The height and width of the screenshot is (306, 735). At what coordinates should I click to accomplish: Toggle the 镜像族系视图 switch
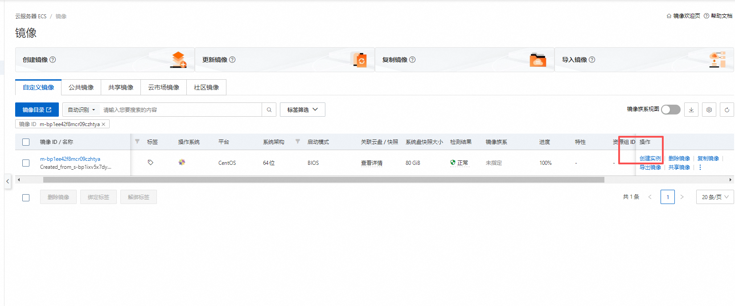tap(670, 110)
